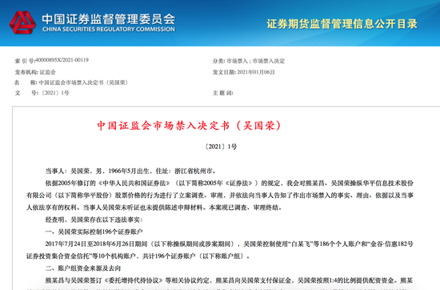Click the 发布机构 value 证监会
The width and height of the screenshot is (440, 290).
[x=47, y=72]
